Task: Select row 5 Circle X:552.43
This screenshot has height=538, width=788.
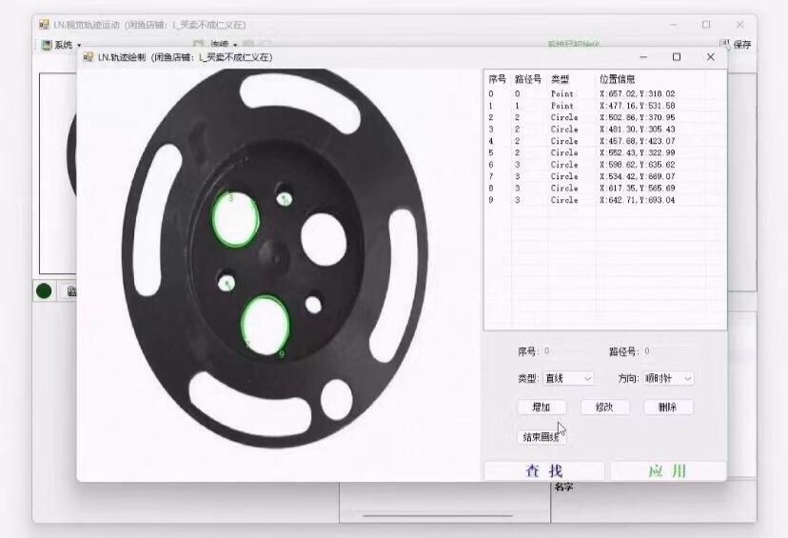Action: [x=605, y=152]
